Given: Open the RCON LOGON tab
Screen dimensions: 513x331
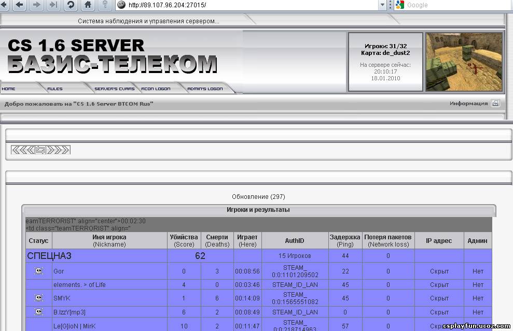Looking at the screenshot, I should coord(156,89).
